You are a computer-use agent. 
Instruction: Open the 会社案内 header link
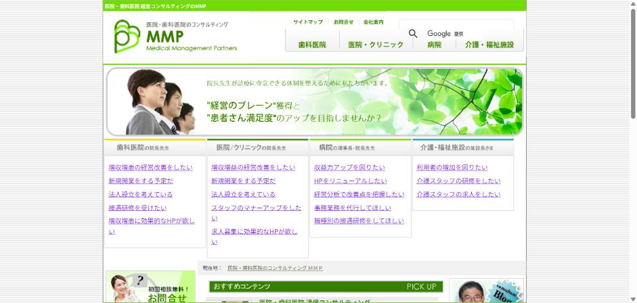coord(374,22)
